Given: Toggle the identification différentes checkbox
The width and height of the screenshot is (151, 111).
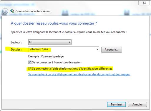Looking at the screenshot, I should click(30, 68).
